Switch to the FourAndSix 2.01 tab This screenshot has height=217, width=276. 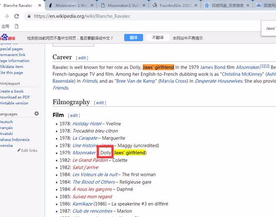[175, 5]
